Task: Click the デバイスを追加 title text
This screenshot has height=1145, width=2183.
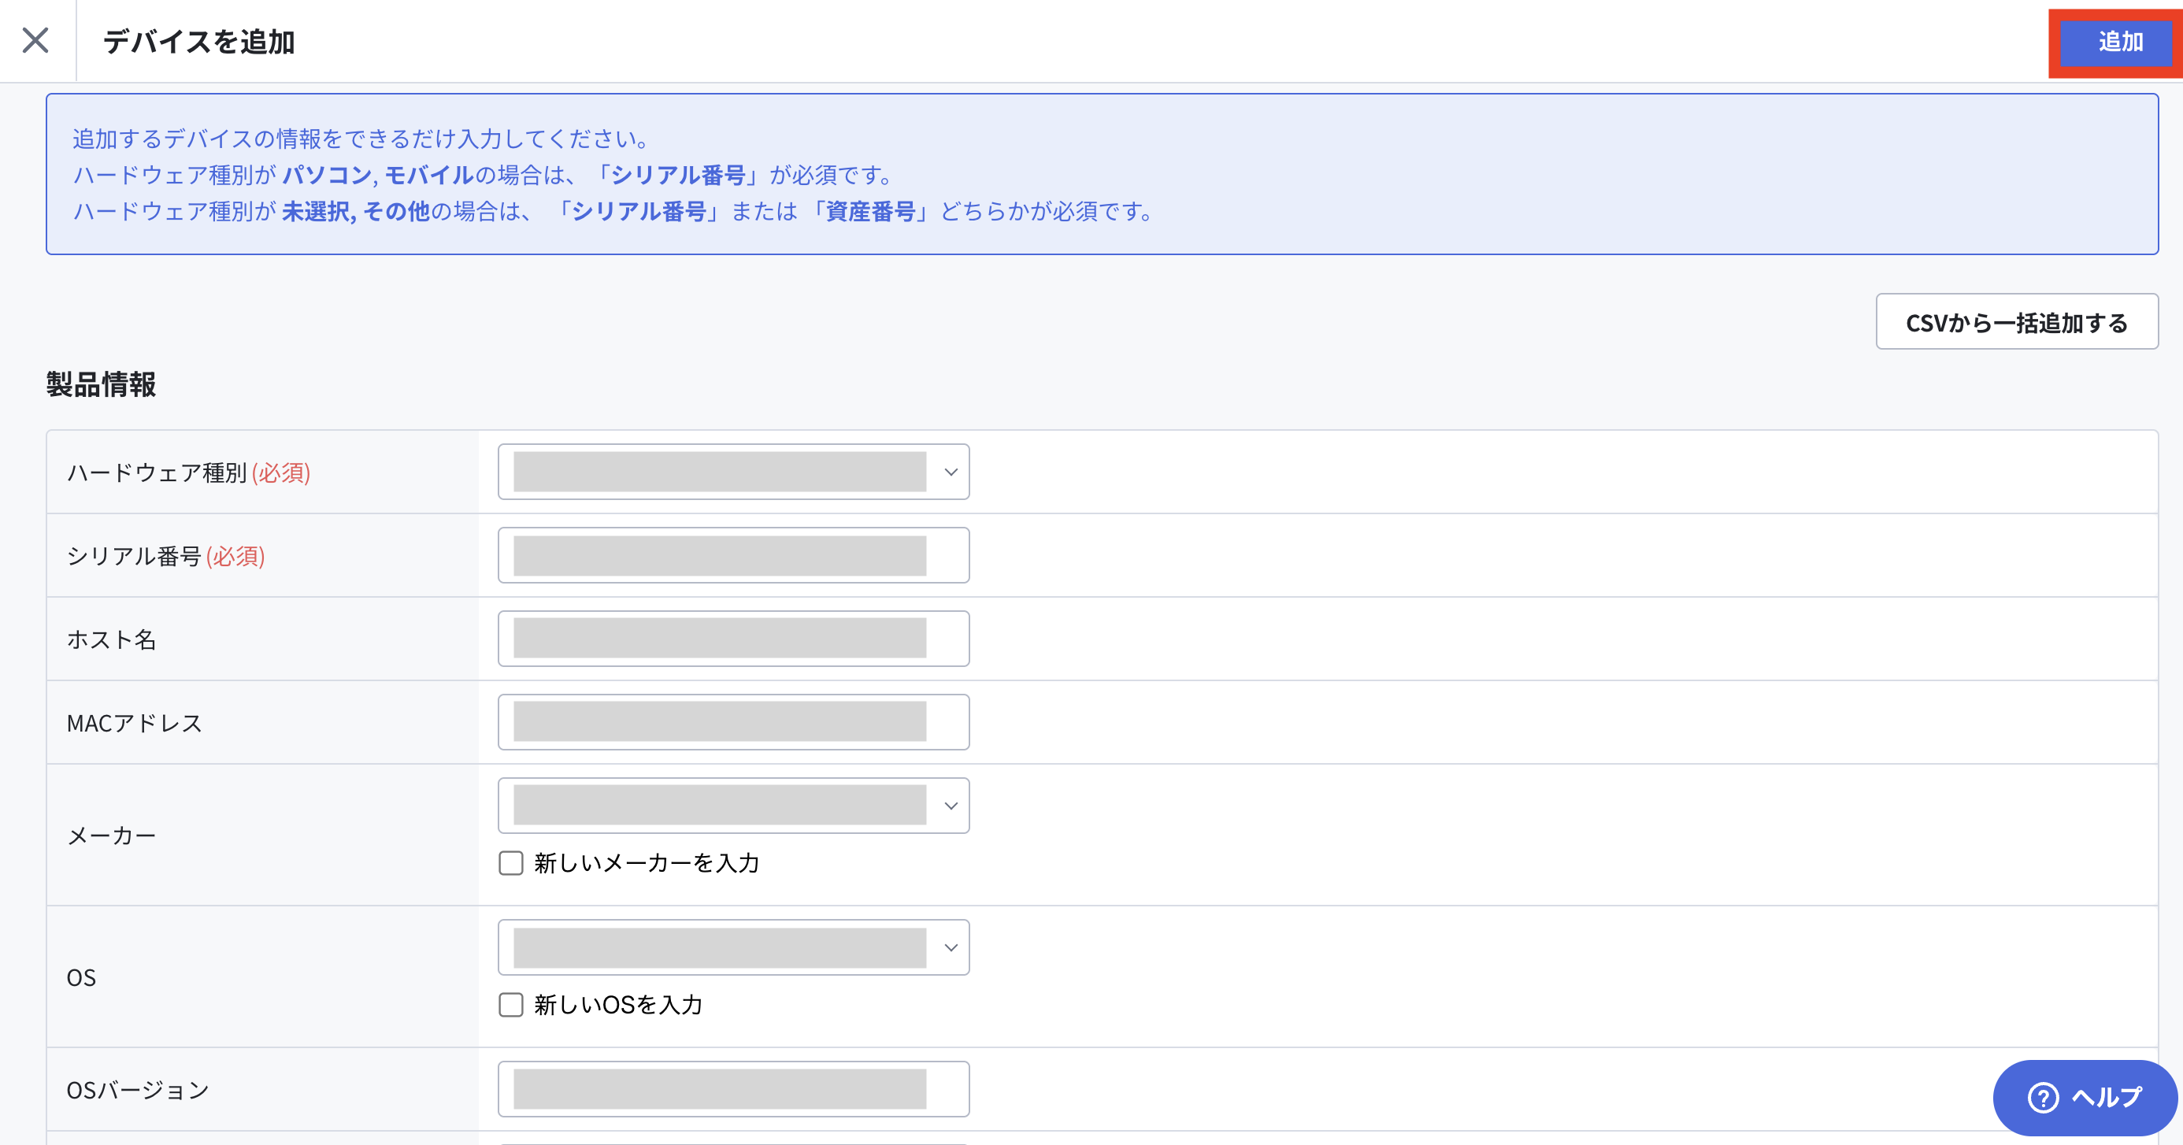Action: (x=199, y=42)
